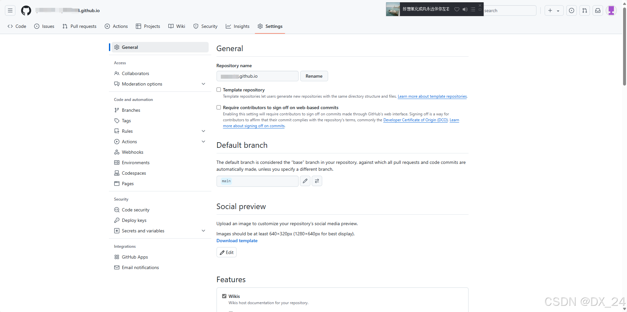The image size is (627, 312).
Task: Open Learn more about template repositories link
Action: tap(432, 96)
